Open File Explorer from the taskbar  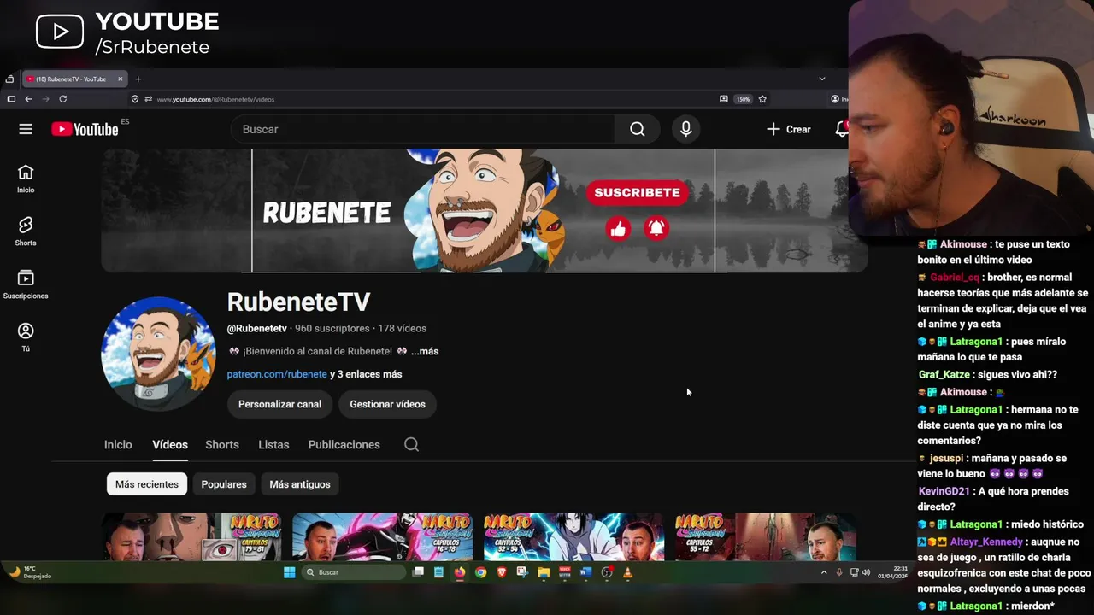[x=543, y=572]
